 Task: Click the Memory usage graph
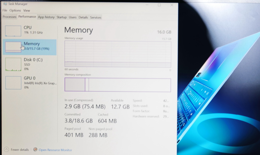tap(118, 54)
